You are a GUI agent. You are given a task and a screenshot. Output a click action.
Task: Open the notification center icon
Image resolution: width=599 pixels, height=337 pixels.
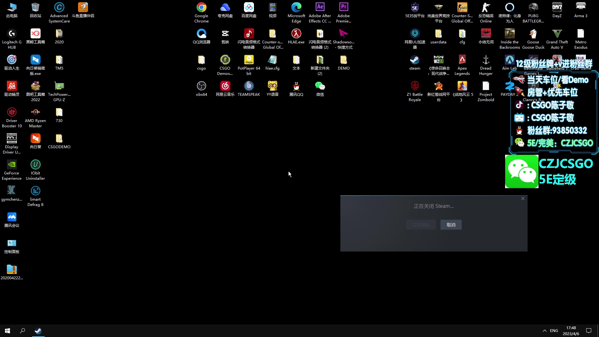click(589, 331)
